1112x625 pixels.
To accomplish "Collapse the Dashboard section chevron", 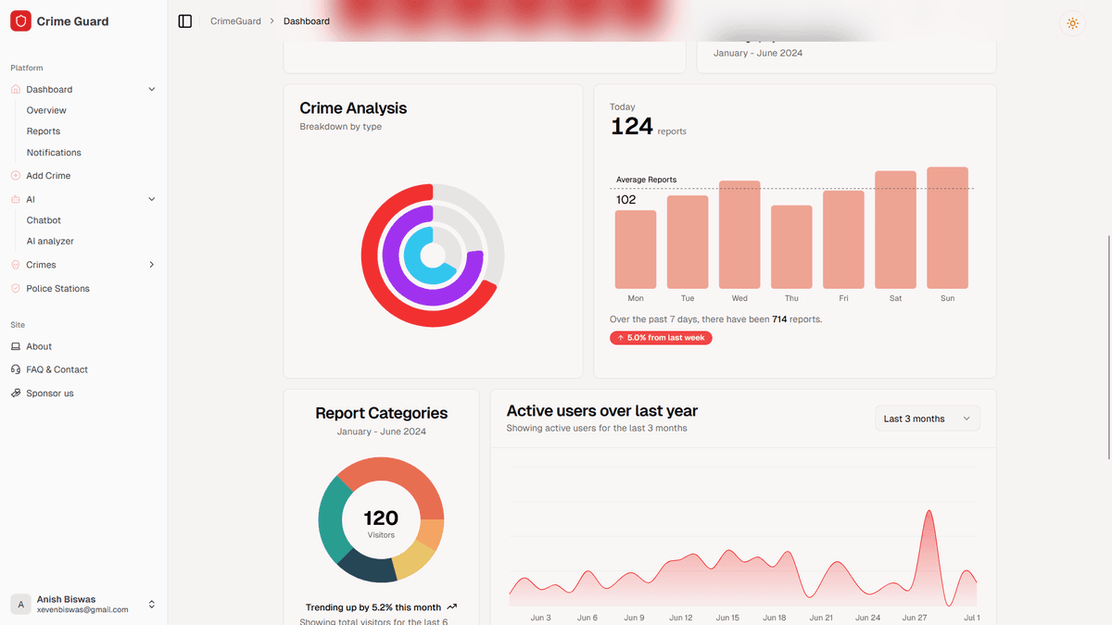I will [151, 89].
